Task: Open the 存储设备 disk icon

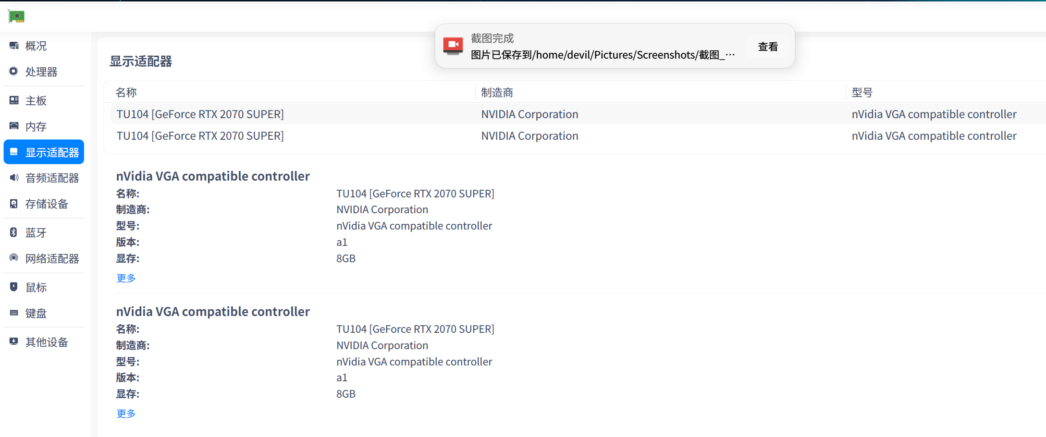Action: (14, 204)
